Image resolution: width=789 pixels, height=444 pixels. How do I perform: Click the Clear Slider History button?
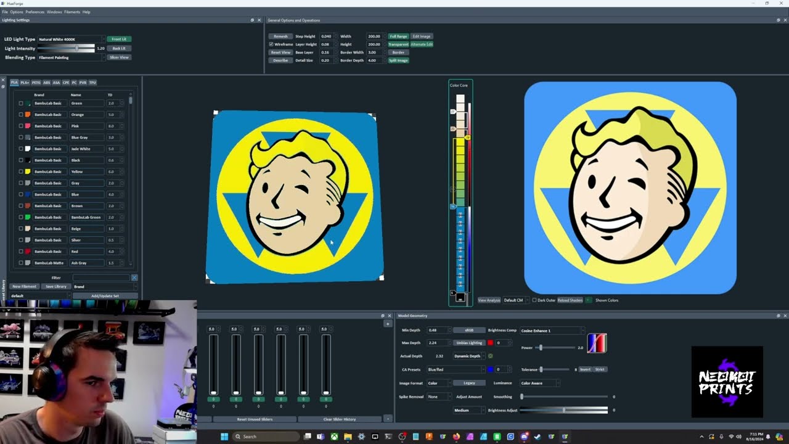coord(340,419)
